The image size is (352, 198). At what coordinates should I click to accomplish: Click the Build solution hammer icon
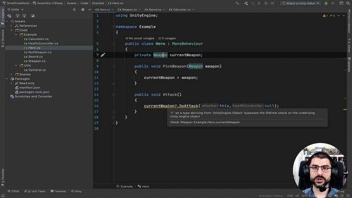click(237, 3)
